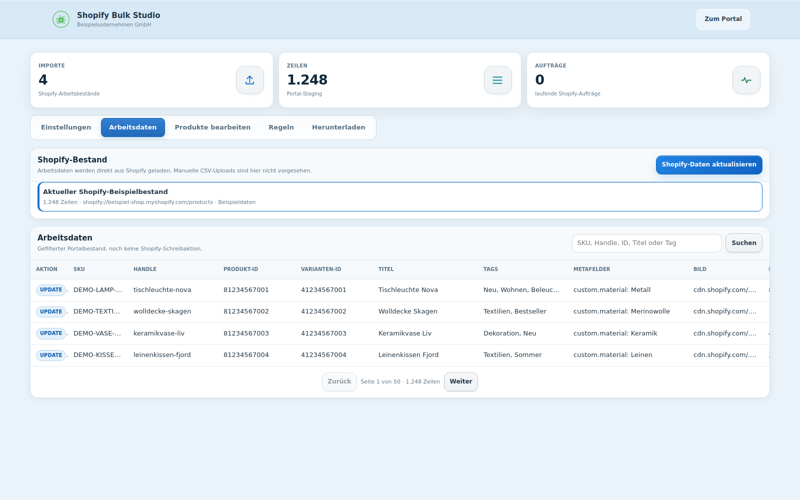Click metafield custom.material: Merinowolle
The height and width of the screenshot is (500, 800).
621,311
